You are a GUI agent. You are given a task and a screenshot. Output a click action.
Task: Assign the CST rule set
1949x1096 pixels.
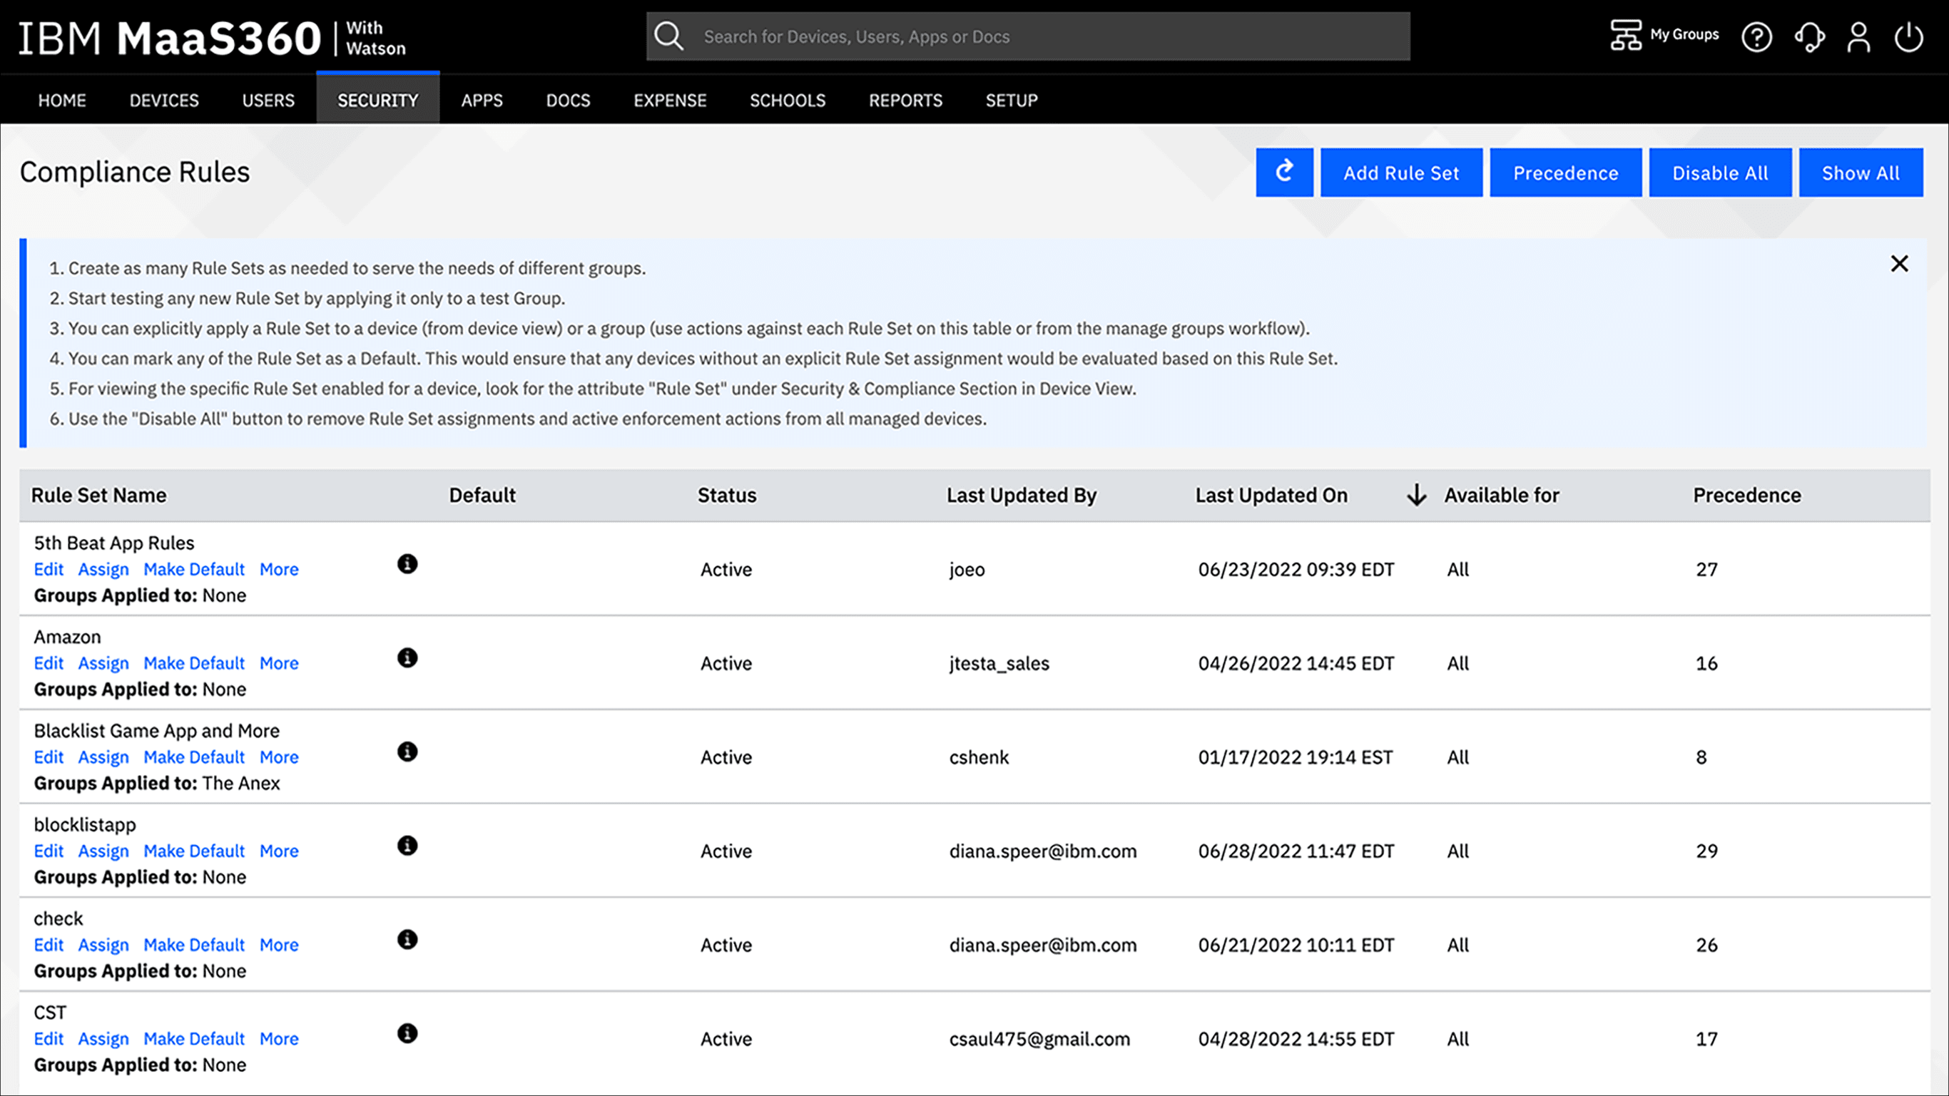pyautogui.click(x=103, y=1038)
